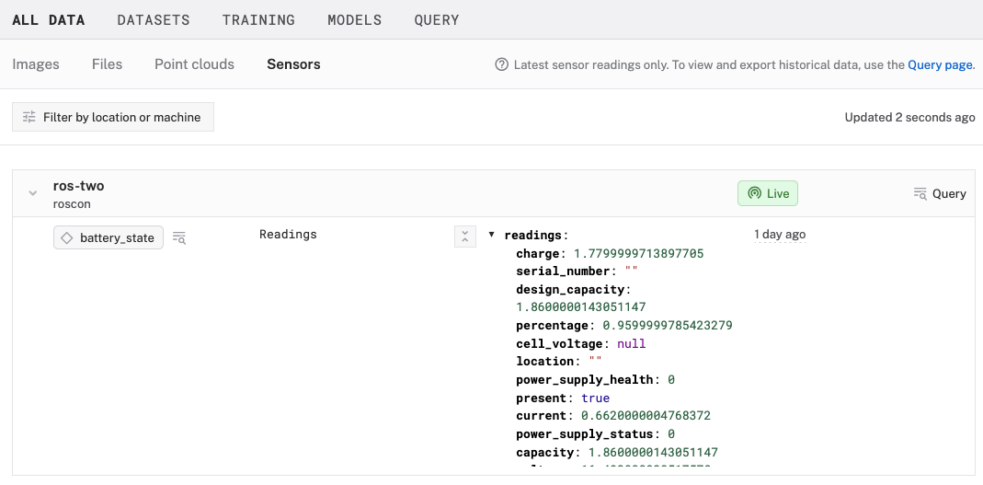Open Filter by location or machine
Screen dimensions: 983x485
(x=113, y=117)
